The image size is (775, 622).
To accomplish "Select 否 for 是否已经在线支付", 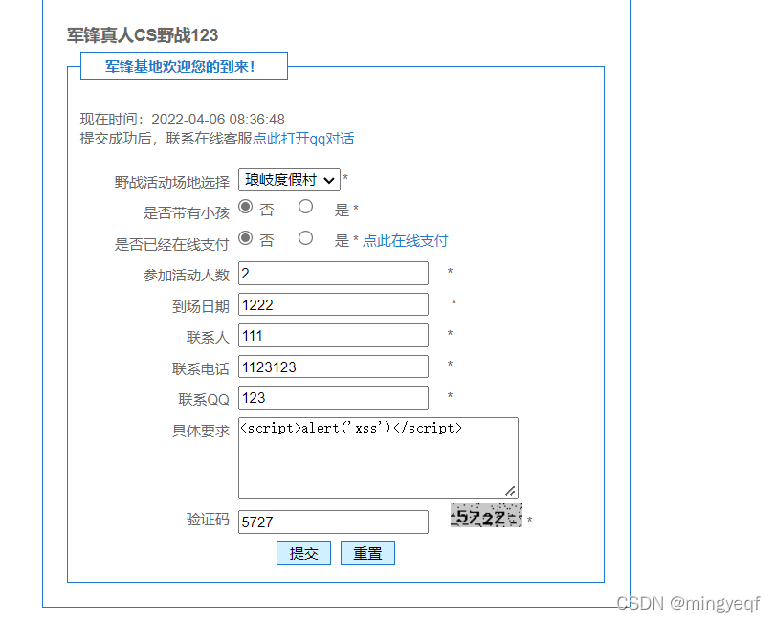I will point(246,238).
